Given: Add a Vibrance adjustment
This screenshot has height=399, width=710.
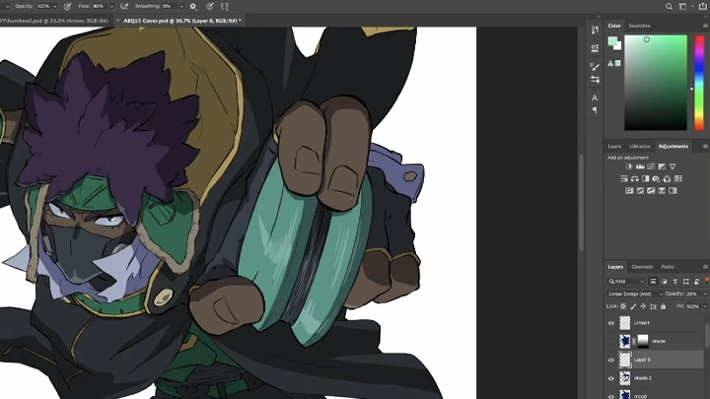Looking at the screenshot, I should point(673,166).
